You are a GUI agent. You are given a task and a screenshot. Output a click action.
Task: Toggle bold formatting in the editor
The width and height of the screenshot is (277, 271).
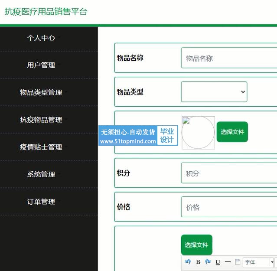click(198, 262)
